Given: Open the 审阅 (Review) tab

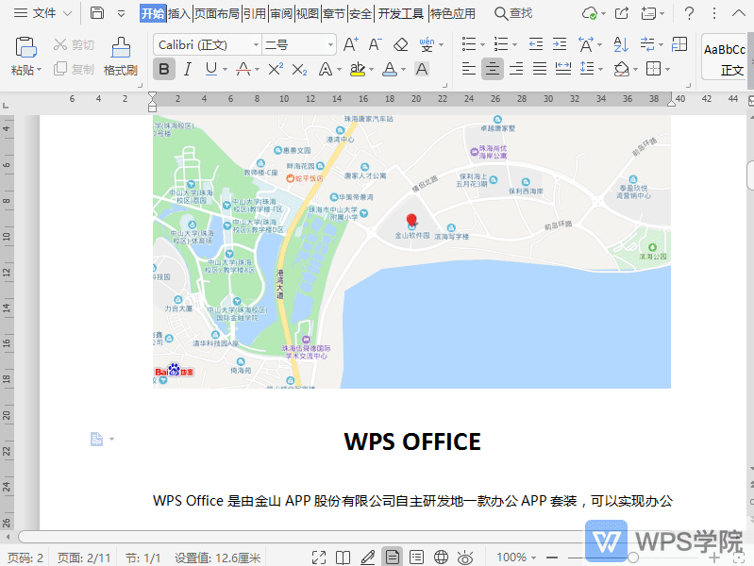Looking at the screenshot, I should click(x=281, y=13).
